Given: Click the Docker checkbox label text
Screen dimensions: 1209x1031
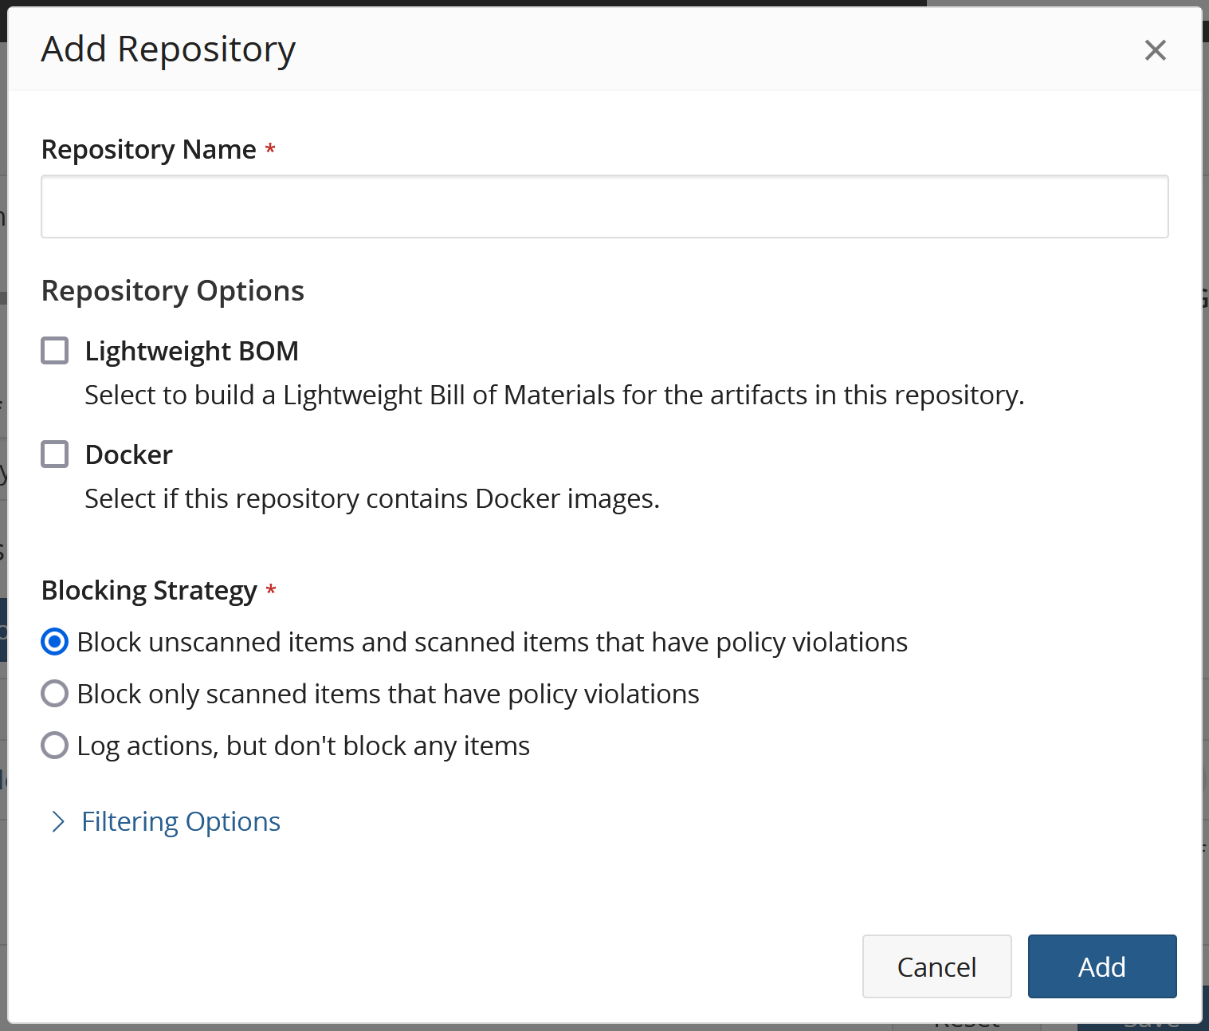Looking at the screenshot, I should (128, 454).
